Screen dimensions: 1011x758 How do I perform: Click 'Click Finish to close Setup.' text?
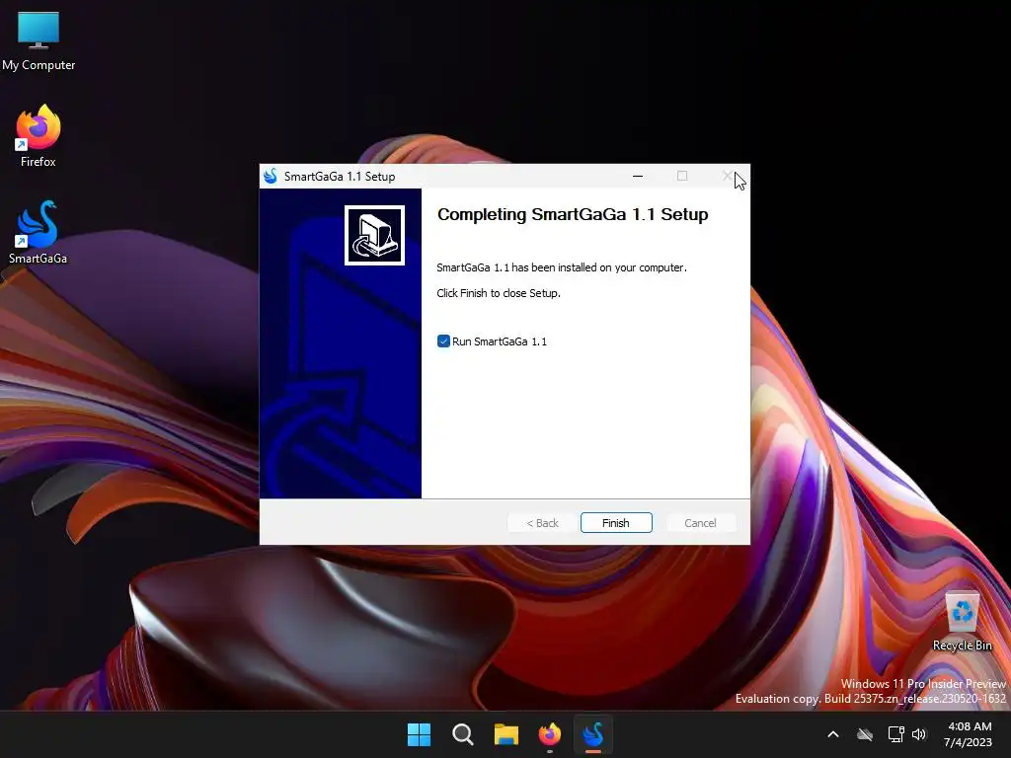[x=499, y=293]
